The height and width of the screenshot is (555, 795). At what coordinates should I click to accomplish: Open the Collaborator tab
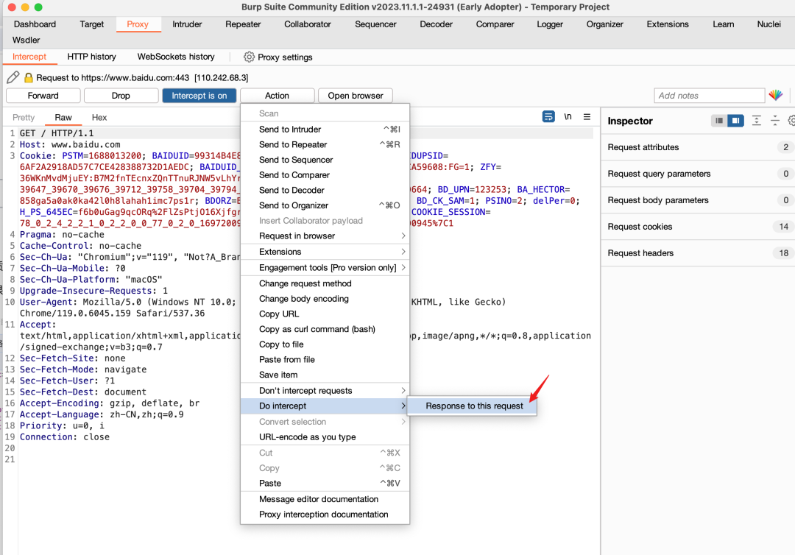pyautogui.click(x=307, y=24)
